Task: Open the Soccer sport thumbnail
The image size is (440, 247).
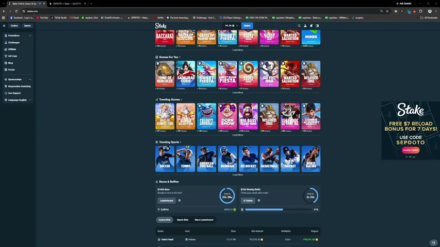Action: (x=165, y=159)
